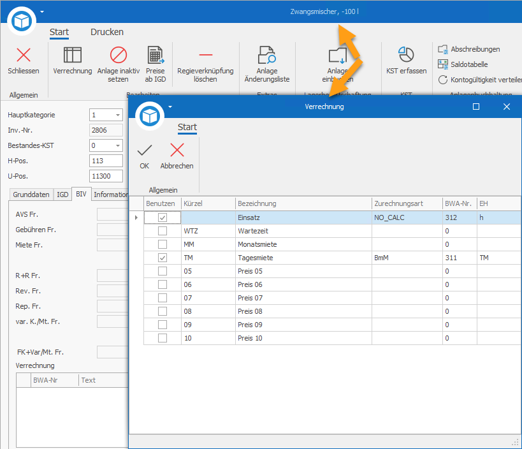Open the IGD tab

[x=62, y=195]
